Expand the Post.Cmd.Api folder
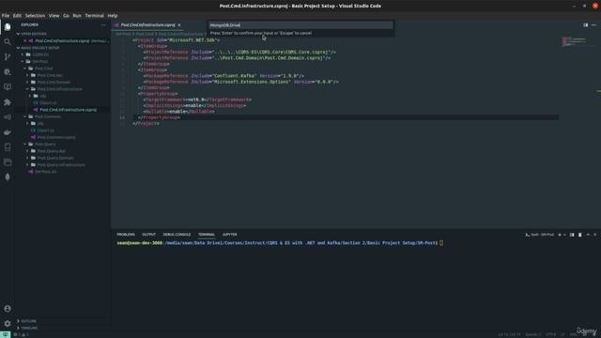 point(50,75)
